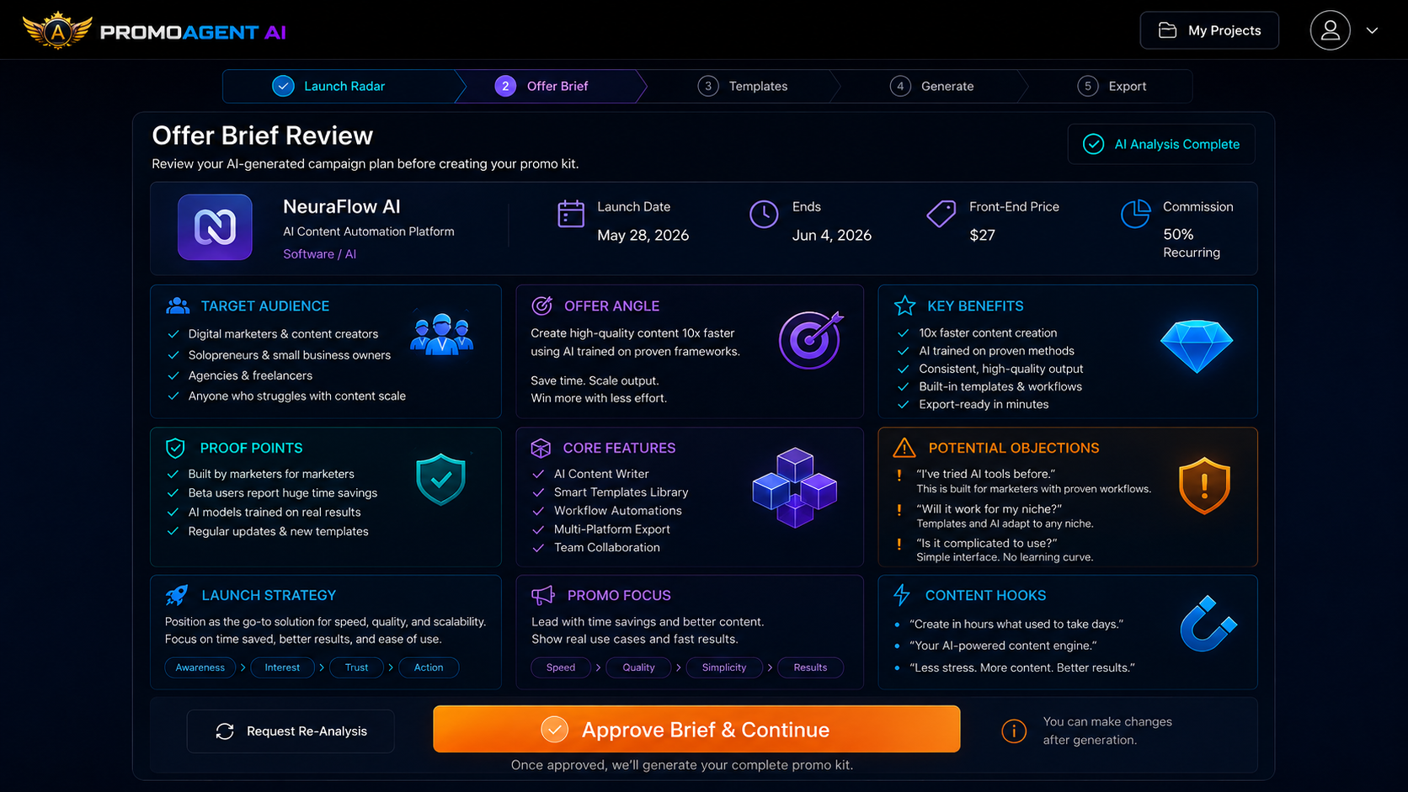Click the Commission pie chart icon
Viewport: 1408px width, 792px height.
tap(1135, 214)
